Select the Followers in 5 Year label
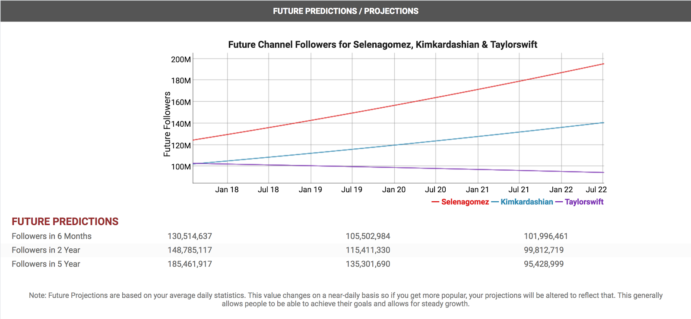The height and width of the screenshot is (319, 691). (x=46, y=264)
